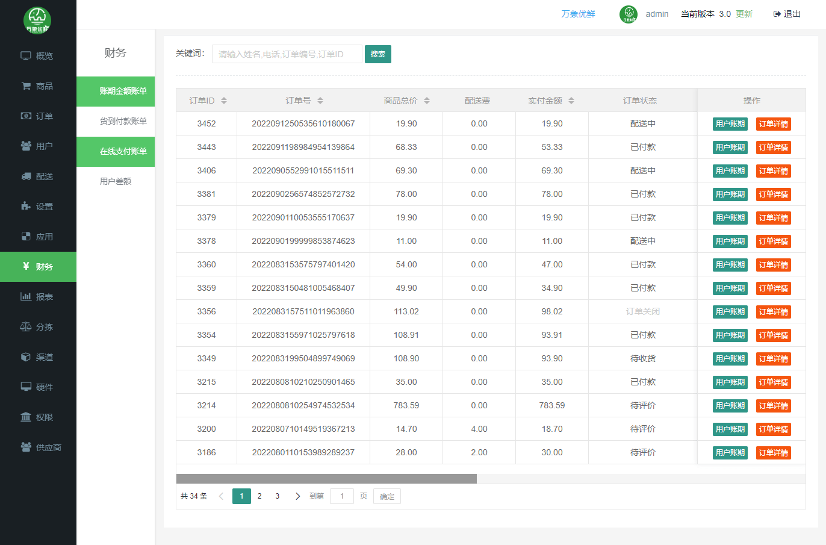Viewport: 826px width, 545px height.
Task: Click the bank building 权限 icon
Action: click(26, 417)
